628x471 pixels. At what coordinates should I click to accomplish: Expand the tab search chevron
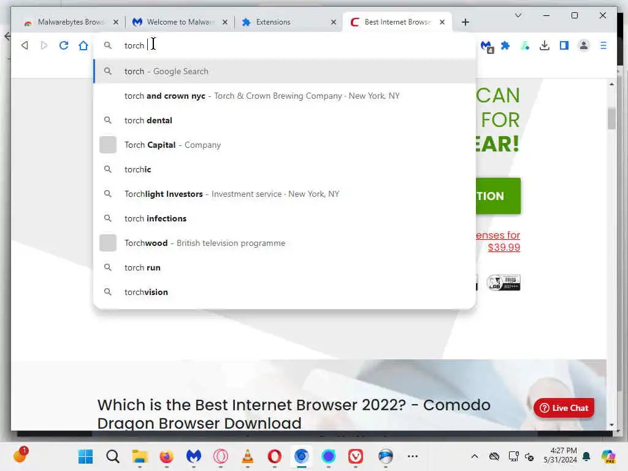(x=518, y=15)
